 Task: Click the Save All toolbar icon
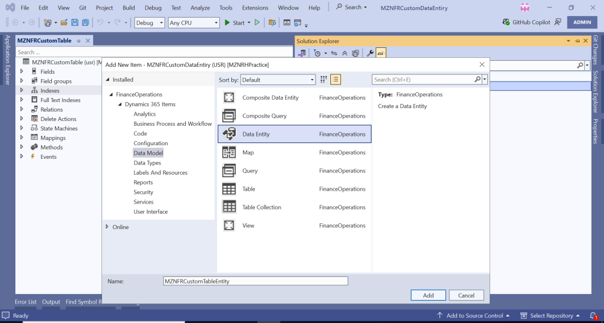[x=85, y=23]
